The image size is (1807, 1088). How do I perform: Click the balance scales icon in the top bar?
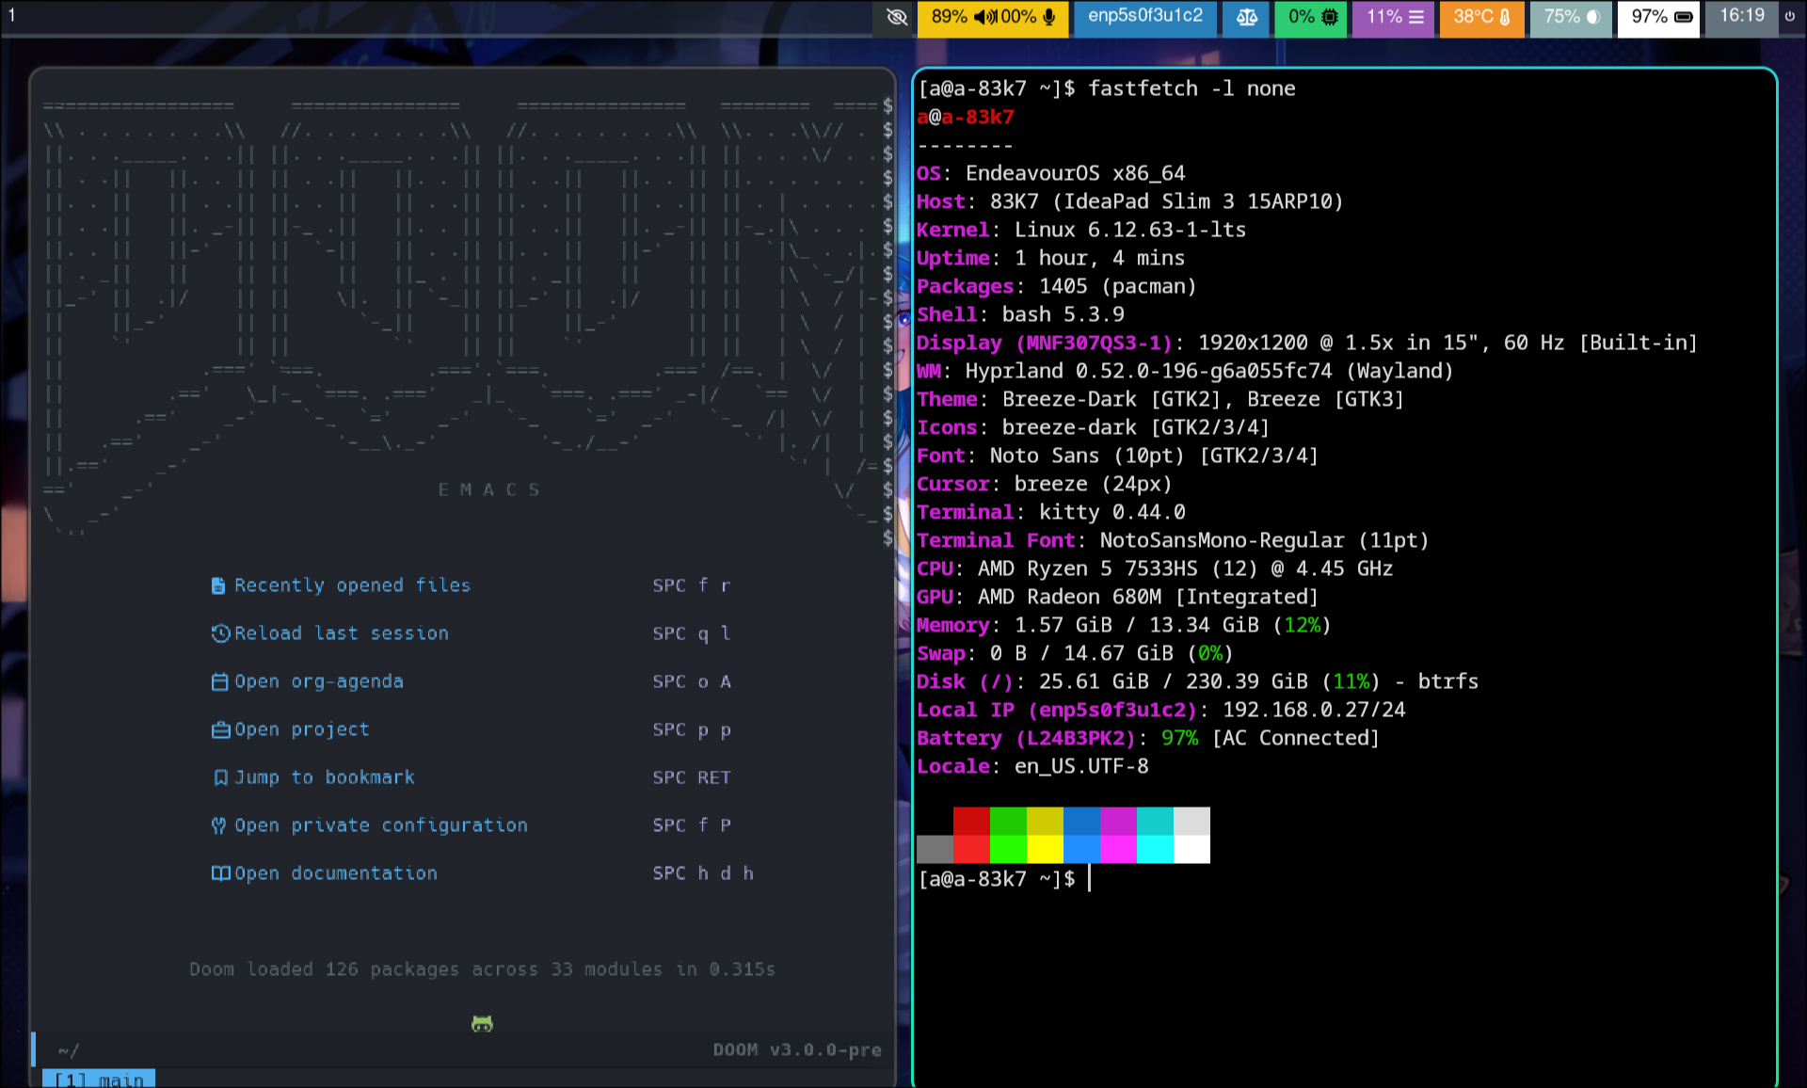tap(1246, 17)
